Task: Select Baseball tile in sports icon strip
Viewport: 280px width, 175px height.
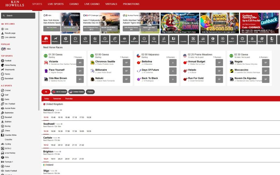Action: click(144, 40)
